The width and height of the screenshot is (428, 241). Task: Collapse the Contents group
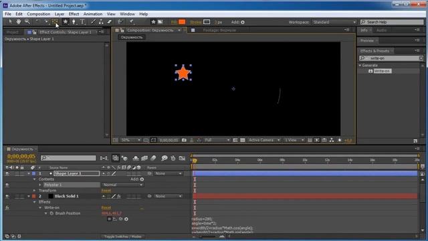click(34, 179)
